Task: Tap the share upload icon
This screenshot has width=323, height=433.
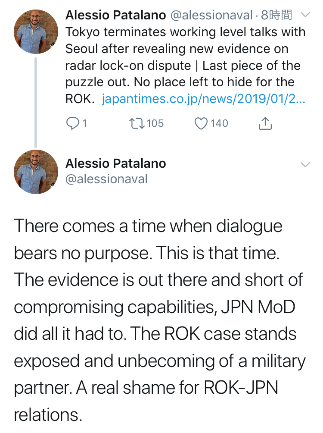Action: (x=265, y=124)
